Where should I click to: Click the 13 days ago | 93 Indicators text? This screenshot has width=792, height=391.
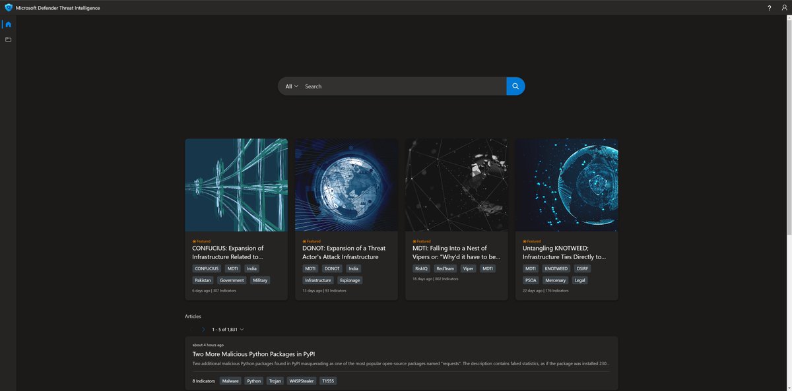(x=324, y=291)
